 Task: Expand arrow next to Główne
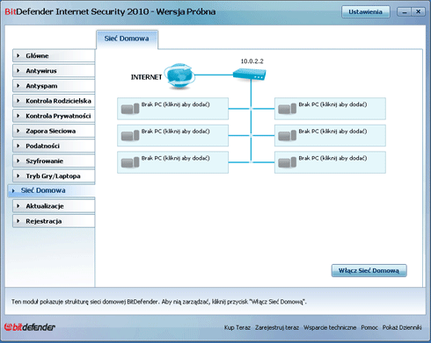point(18,55)
